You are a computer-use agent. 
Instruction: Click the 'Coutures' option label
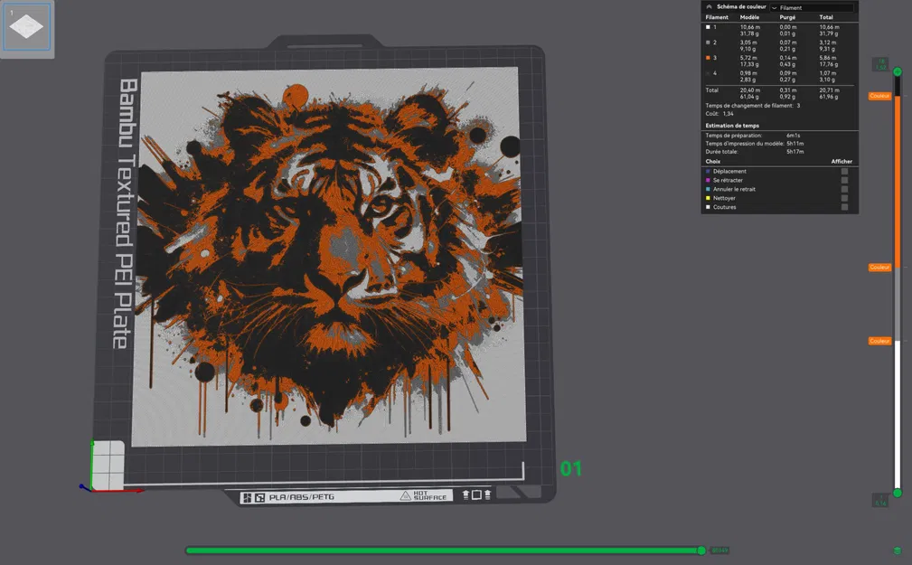(x=724, y=207)
